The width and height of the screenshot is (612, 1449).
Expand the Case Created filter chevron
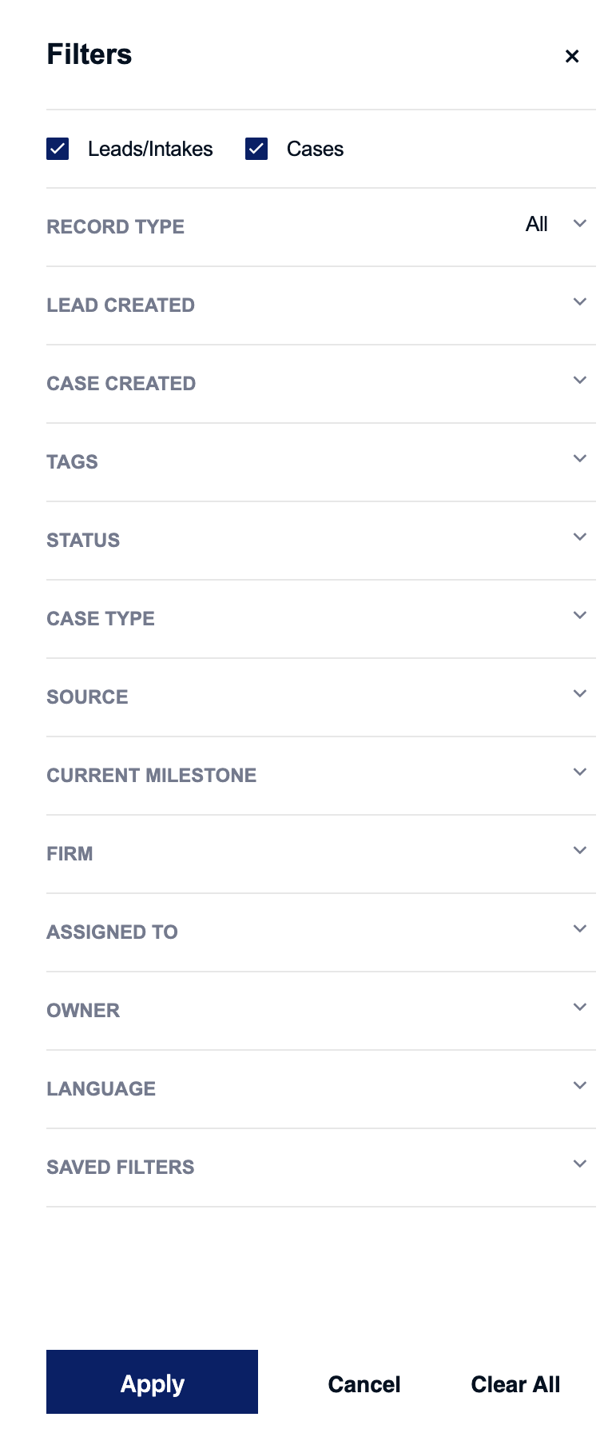tap(580, 380)
